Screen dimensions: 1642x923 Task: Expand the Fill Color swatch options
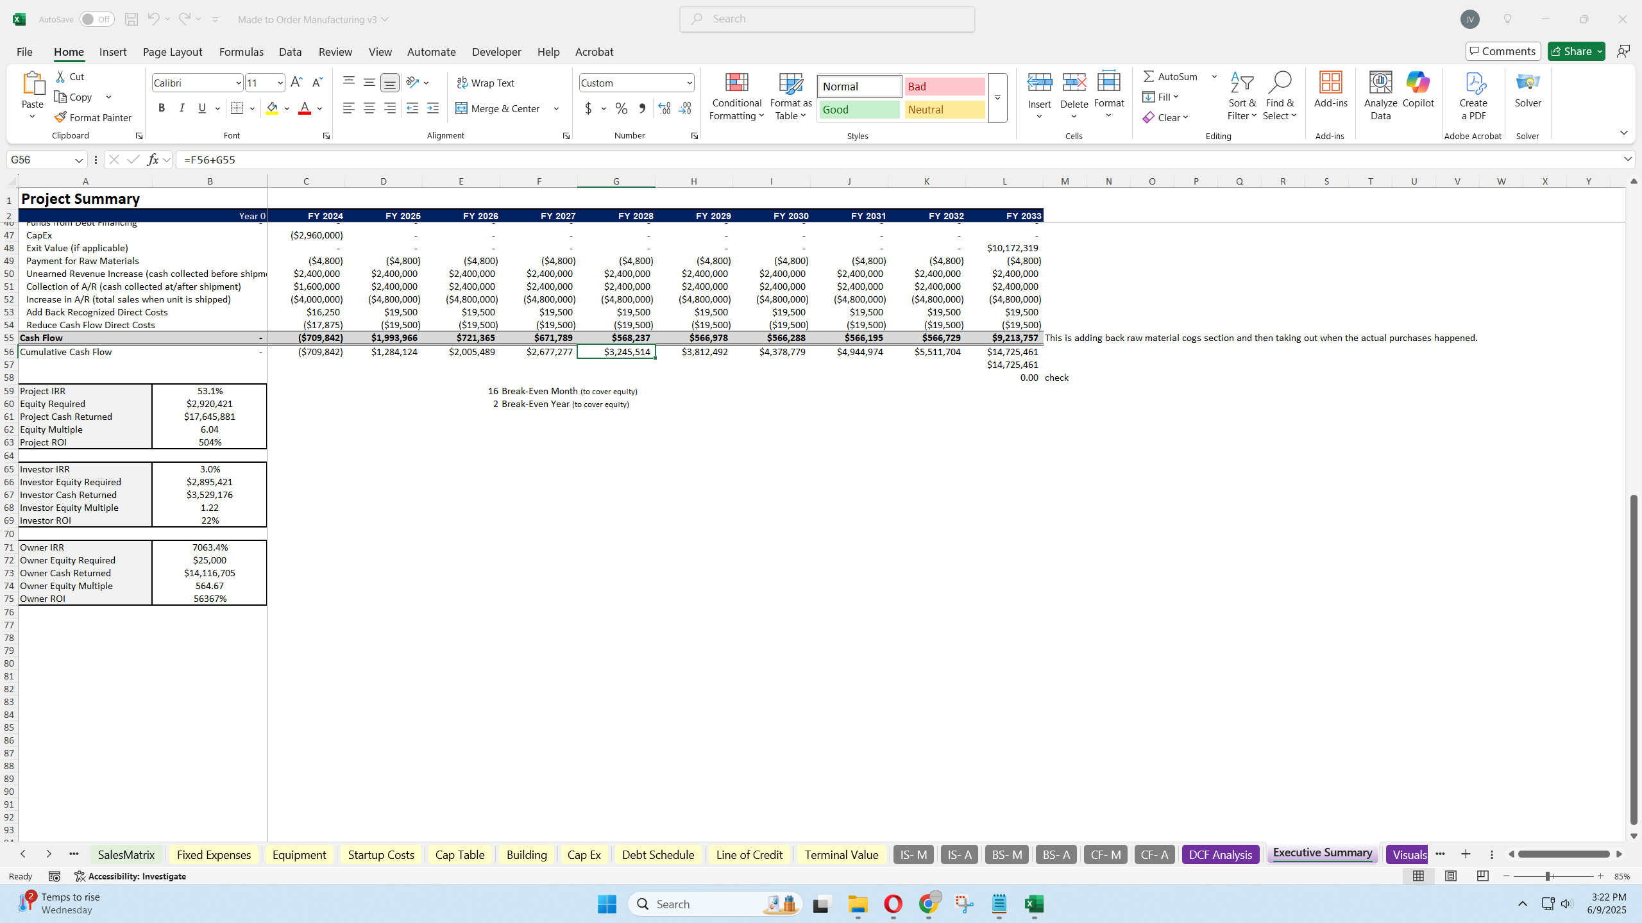[x=287, y=108]
